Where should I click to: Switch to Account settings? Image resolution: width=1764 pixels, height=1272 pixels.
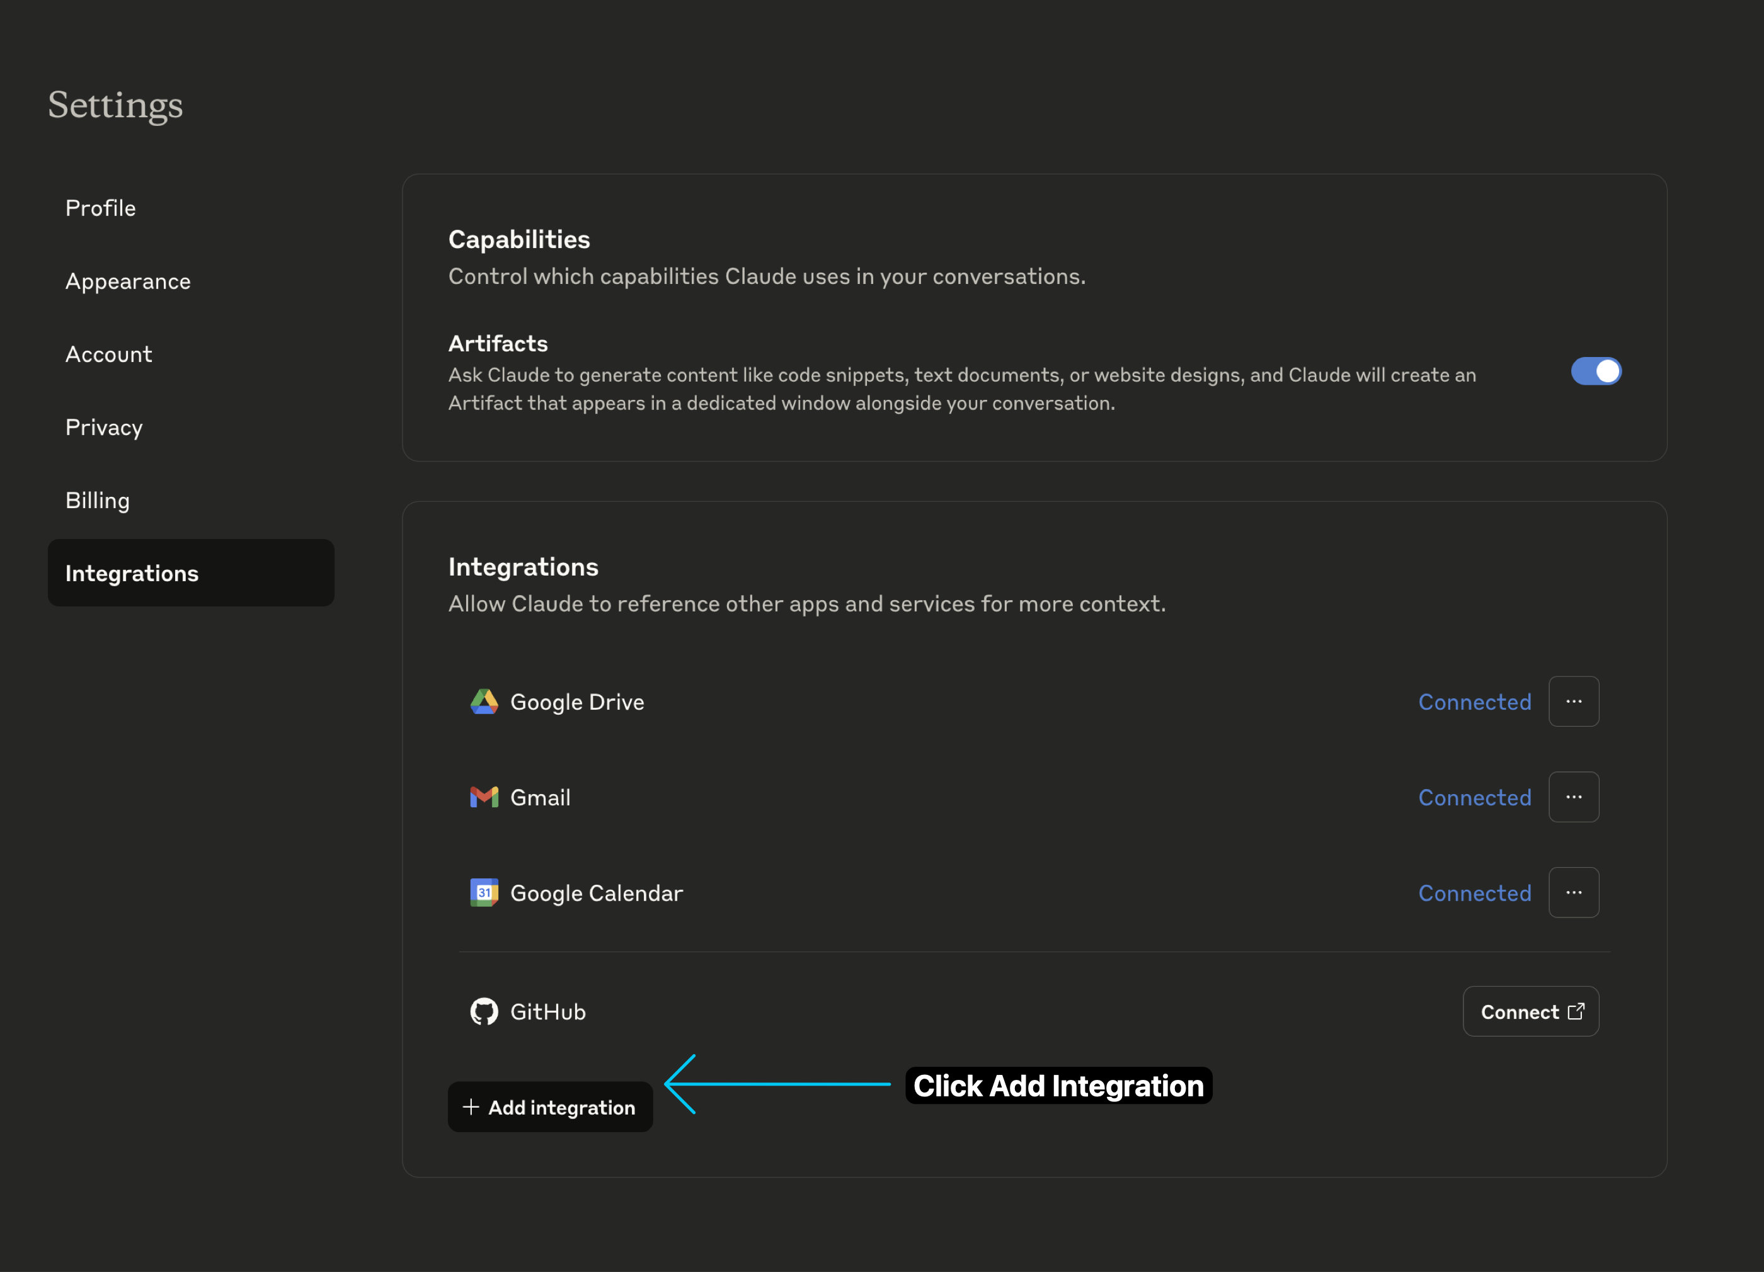coord(109,355)
